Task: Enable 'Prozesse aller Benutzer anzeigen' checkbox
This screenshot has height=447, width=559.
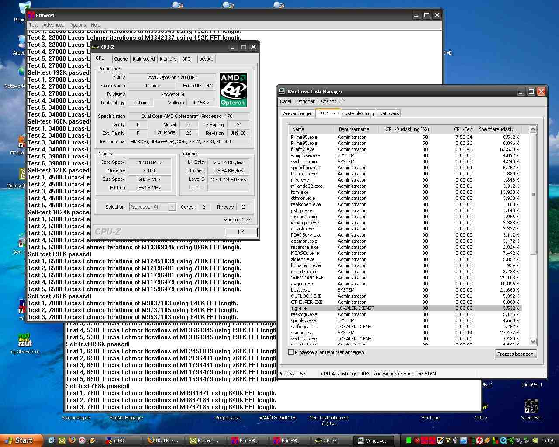Action: click(x=291, y=352)
